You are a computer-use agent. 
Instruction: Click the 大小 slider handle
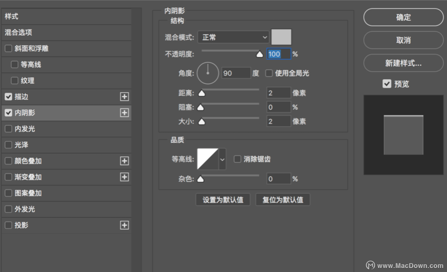click(x=201, y=122)
